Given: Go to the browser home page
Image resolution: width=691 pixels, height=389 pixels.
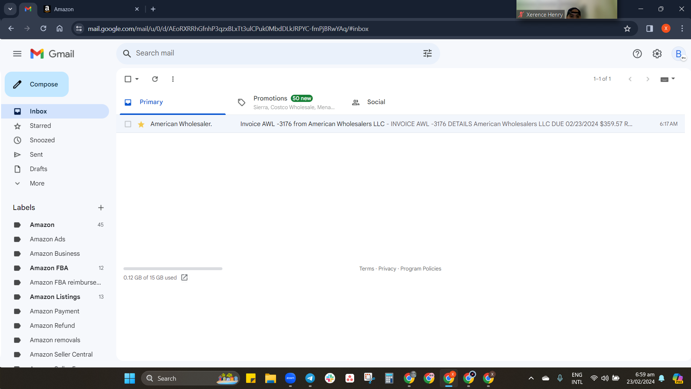Looking at the screenshot, I should (x=59, y=28).
